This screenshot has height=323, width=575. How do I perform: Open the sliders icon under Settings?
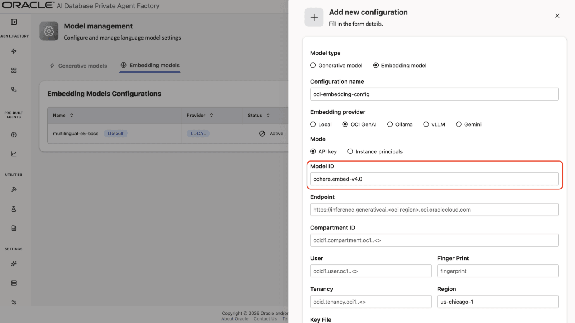[x=14, y=302]
